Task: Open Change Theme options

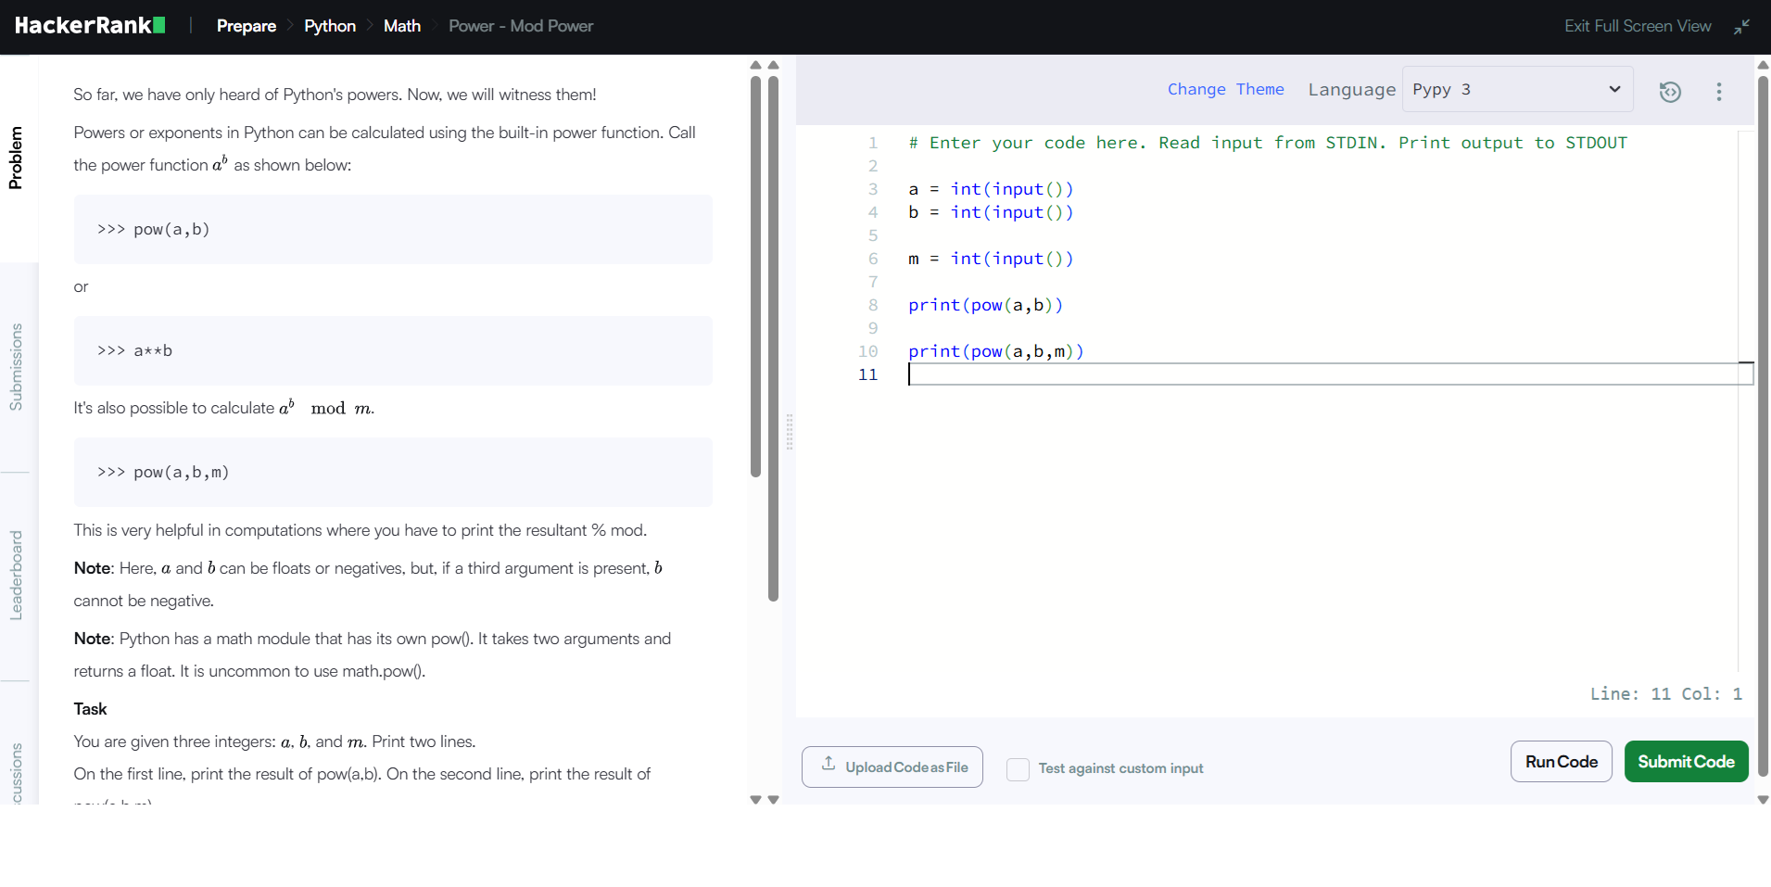Action: (x=1225, y=89)
